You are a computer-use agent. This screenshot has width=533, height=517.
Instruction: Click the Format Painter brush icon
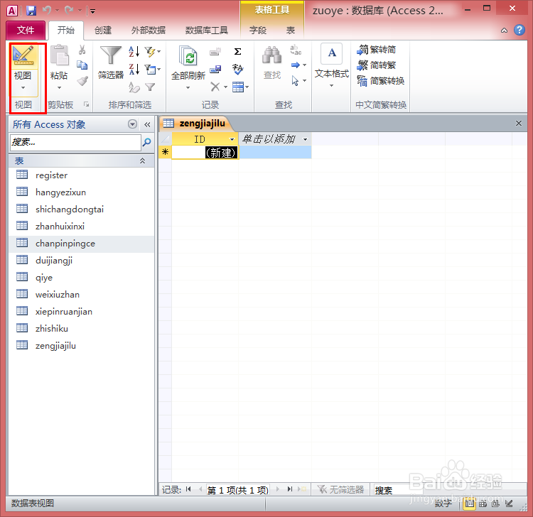click(82, 81)
